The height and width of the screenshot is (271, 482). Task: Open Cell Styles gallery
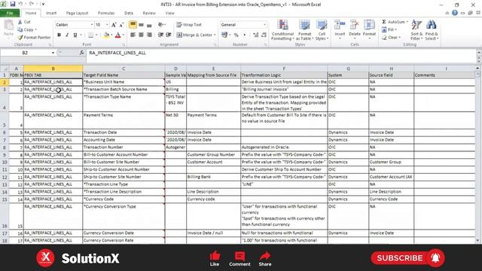(x=322, y=30)
